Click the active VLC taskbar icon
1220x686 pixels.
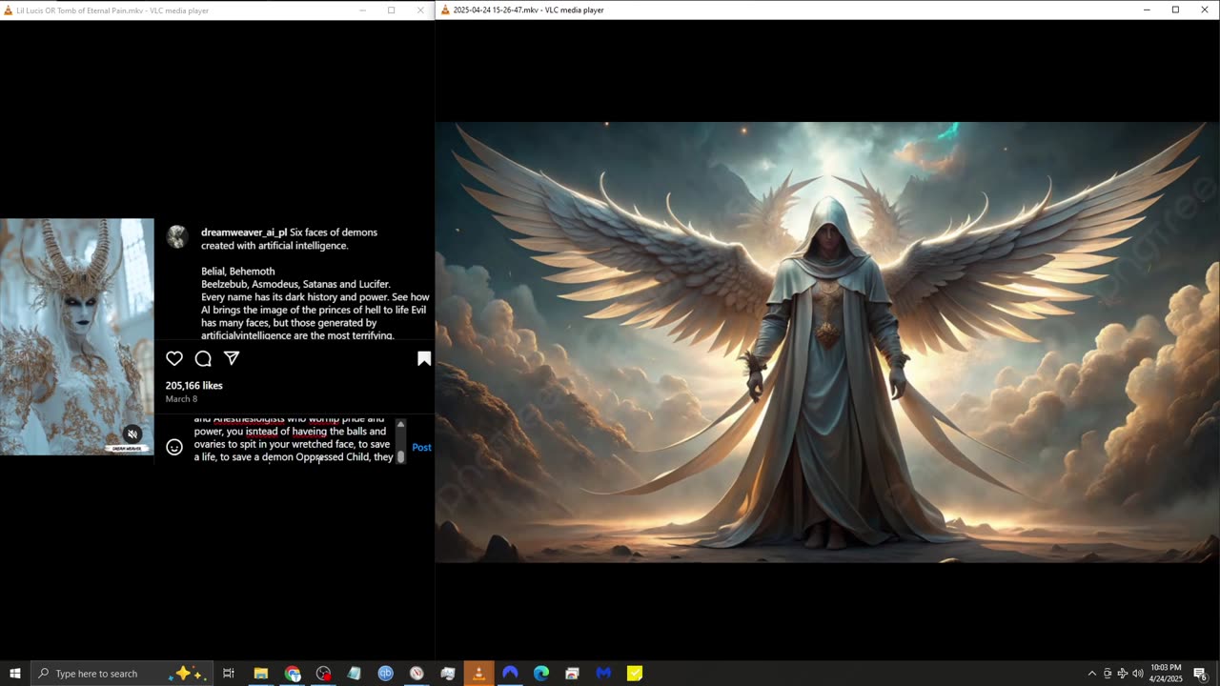478,674
